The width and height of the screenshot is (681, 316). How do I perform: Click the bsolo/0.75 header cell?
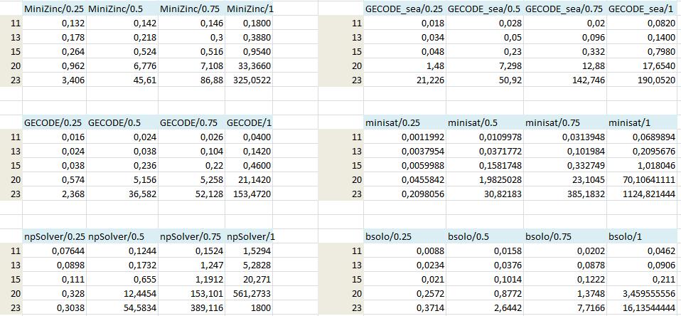point(565,237)
